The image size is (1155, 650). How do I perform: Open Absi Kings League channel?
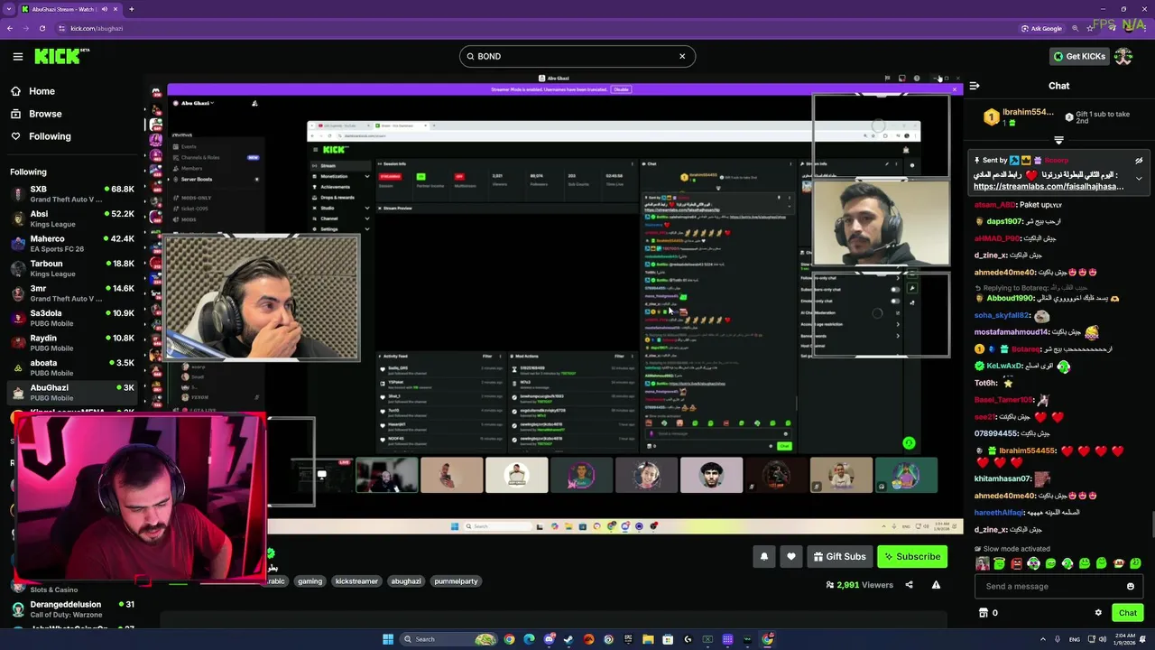72,219
